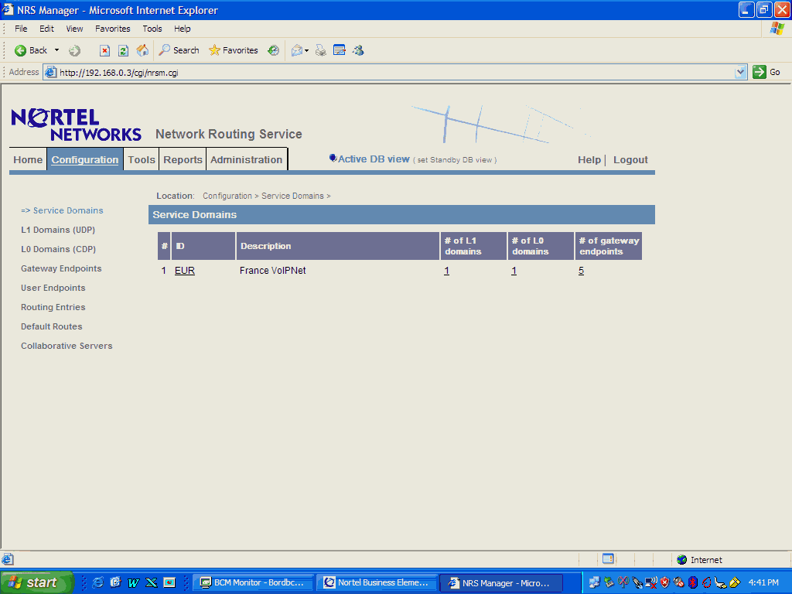
Task: Launch Outlook from Quick Launch
Action: [116, 582]
